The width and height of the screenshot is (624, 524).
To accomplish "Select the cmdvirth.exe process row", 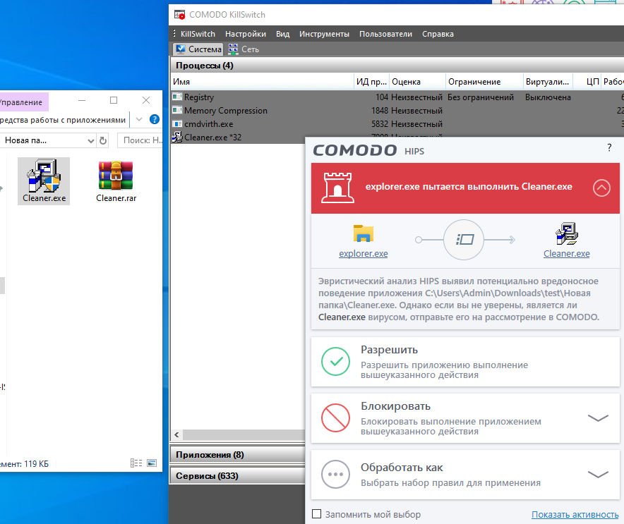I will click(x=397, y=124).
